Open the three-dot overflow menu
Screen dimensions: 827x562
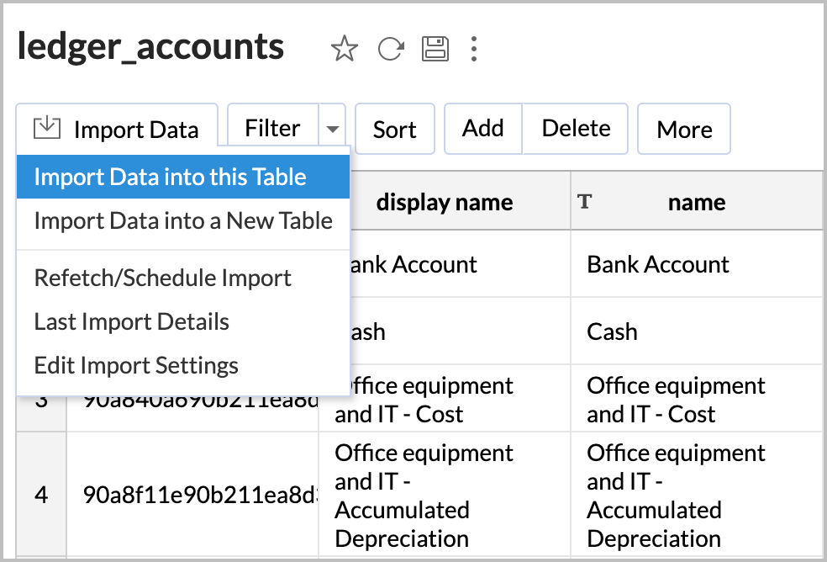pyautogui.click(x=474, y=50)
